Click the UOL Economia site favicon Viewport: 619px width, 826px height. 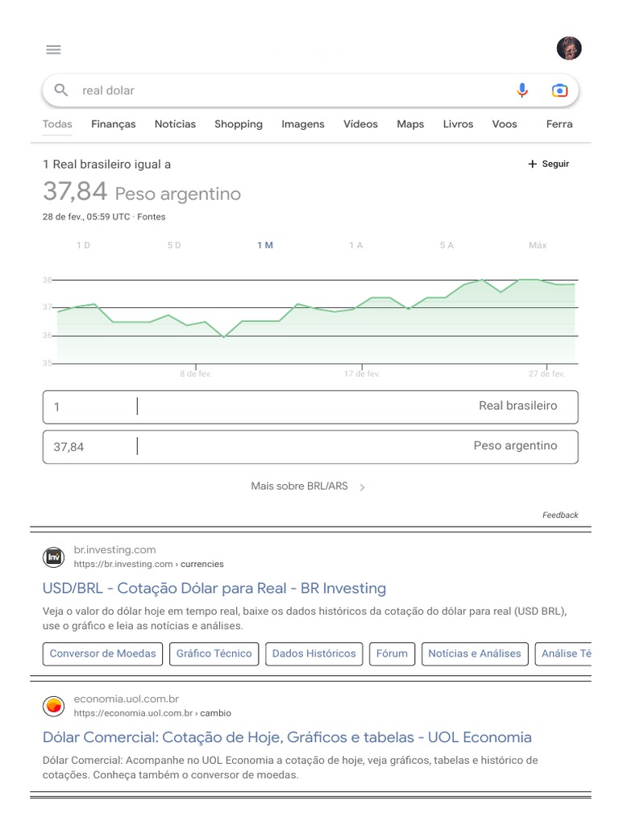(x=53, y=706)
